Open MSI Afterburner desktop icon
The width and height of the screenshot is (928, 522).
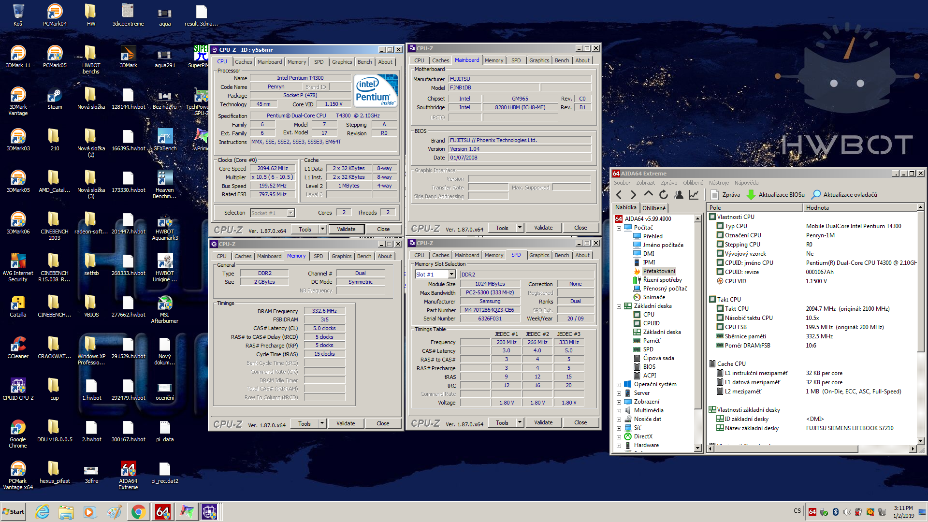coord(165,309)
